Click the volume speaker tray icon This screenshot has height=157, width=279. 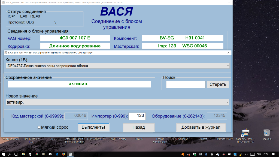tap(247, 154)
